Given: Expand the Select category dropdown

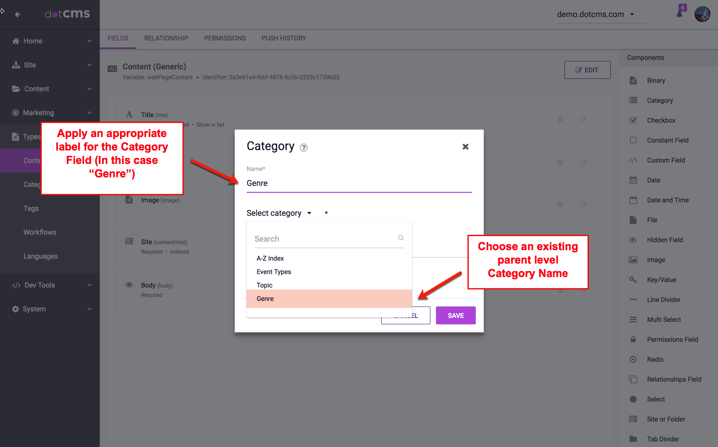Looking at the screenshot, I should (x=279, y=213).
